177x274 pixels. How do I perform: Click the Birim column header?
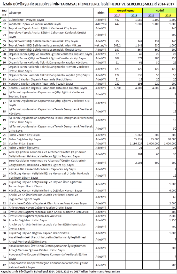tap(101, 13)
